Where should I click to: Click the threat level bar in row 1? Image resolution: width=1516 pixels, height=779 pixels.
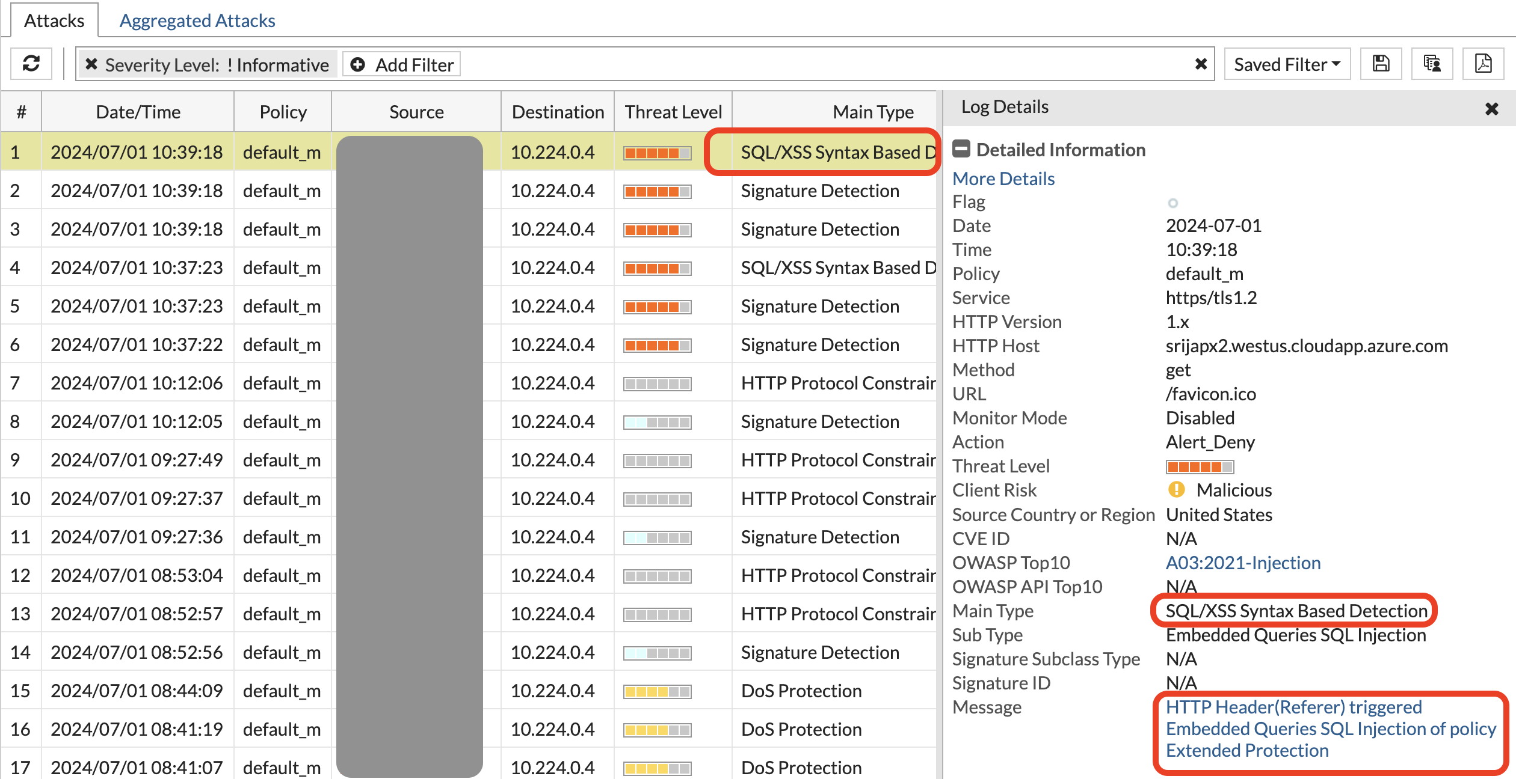coord(658,153)
